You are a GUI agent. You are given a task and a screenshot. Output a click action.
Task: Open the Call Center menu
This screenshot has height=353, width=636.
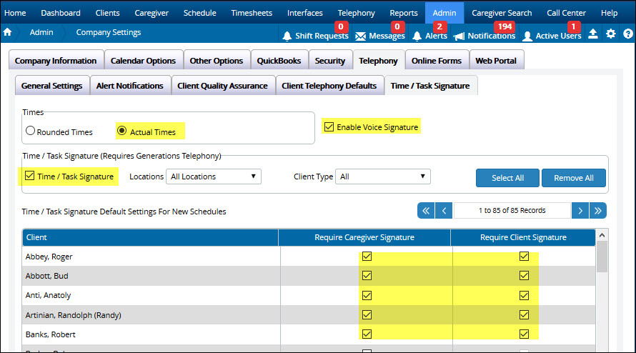[x=566, y=13]
